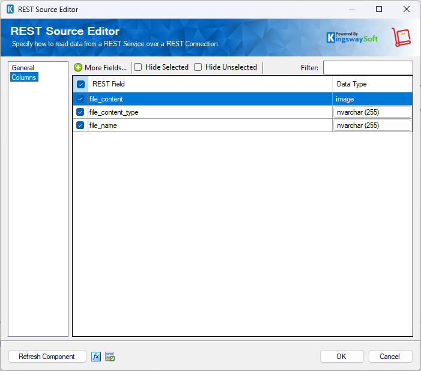Uncheck the file_content row checkbox
The width and height of the screenshot is (421, 371).
click(80, 99)
